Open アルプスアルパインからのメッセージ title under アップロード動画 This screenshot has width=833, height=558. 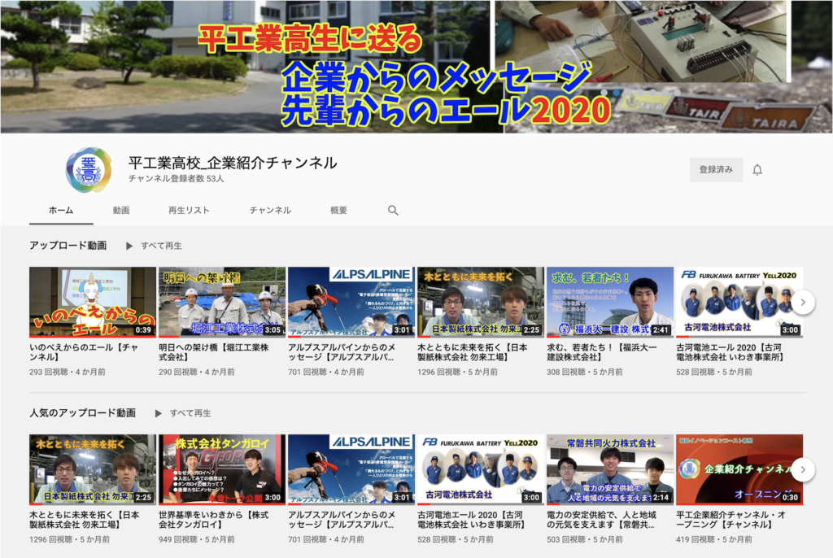342,352
